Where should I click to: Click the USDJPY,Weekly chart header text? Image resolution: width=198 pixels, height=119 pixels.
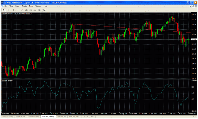8,14
